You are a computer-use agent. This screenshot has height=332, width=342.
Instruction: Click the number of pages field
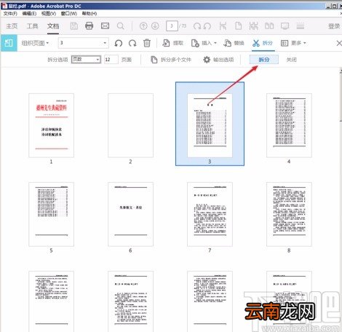point(111,60)
